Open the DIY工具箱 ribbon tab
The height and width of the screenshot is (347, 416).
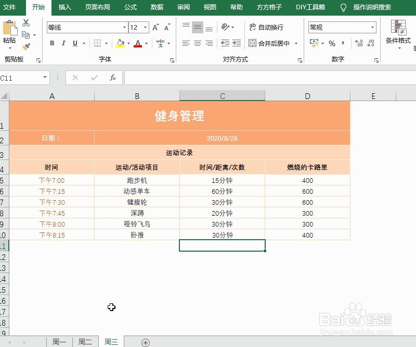pos(310,7)
